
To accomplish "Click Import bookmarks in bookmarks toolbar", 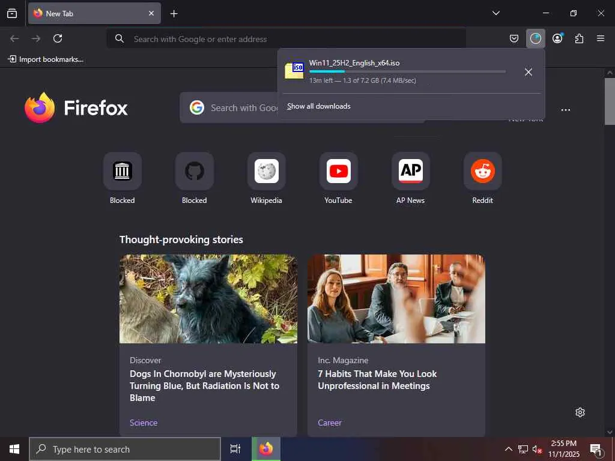I will click(x=46, y=59).
